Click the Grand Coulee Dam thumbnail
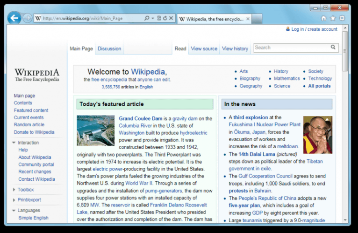 coord(96,130)
